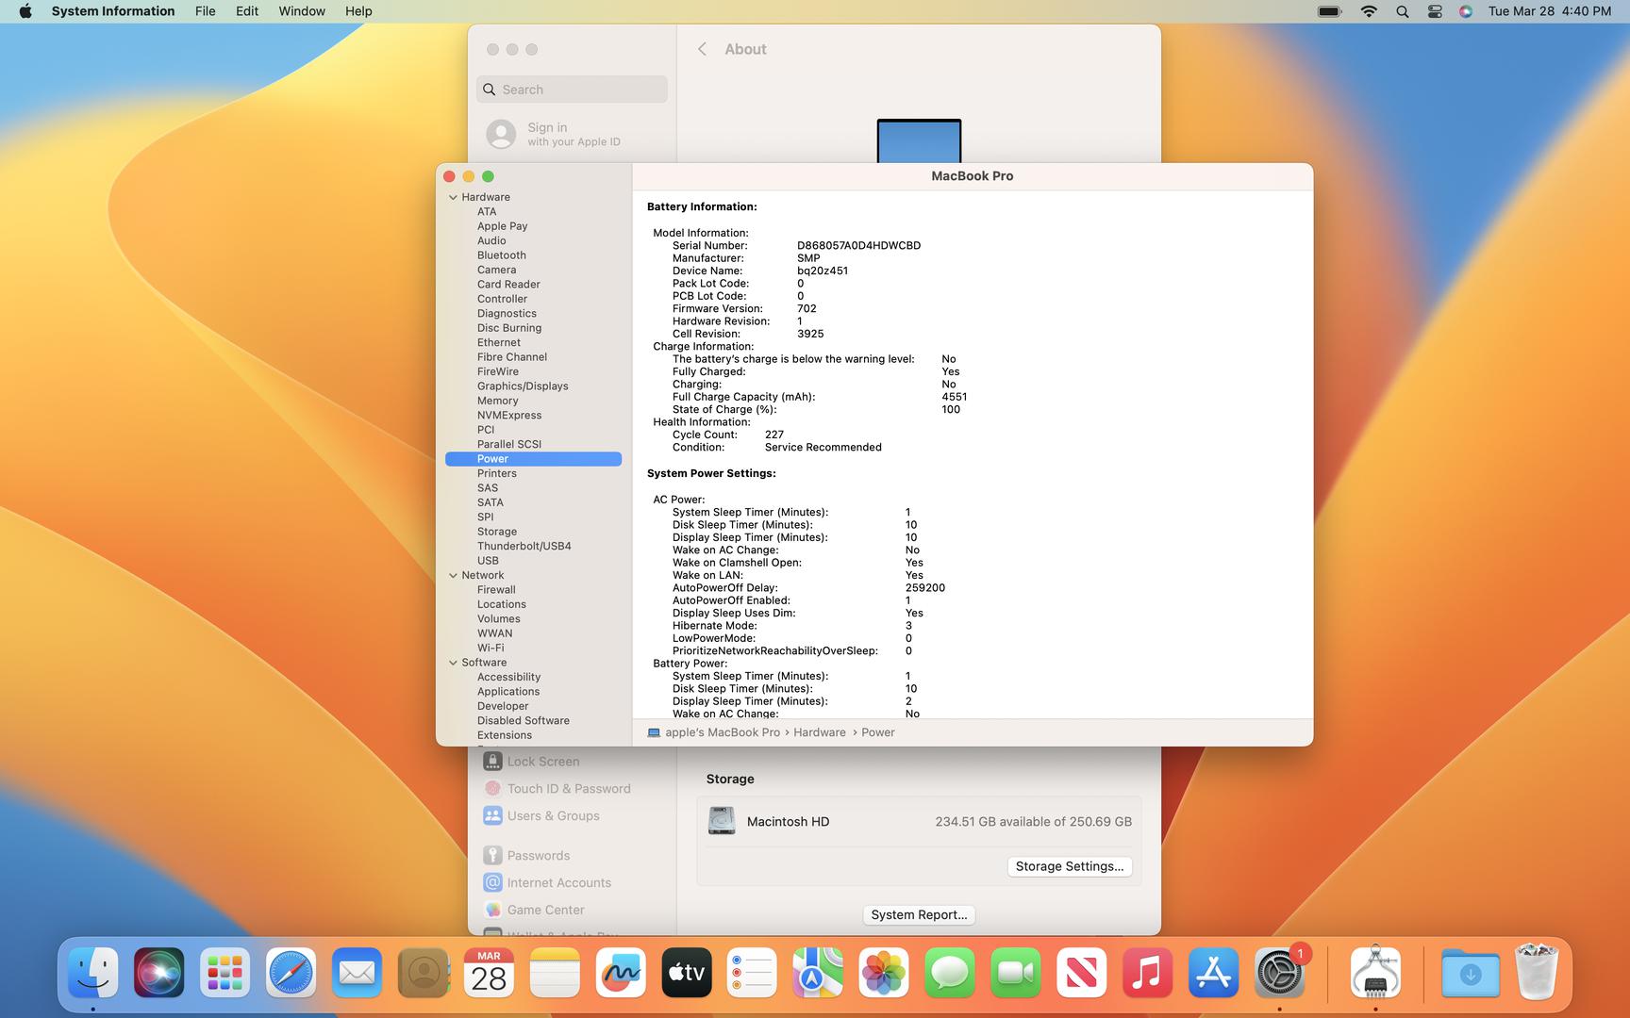Screen dimensions: 1630x1018
Task: Open Apple menu
Action: 25,11
